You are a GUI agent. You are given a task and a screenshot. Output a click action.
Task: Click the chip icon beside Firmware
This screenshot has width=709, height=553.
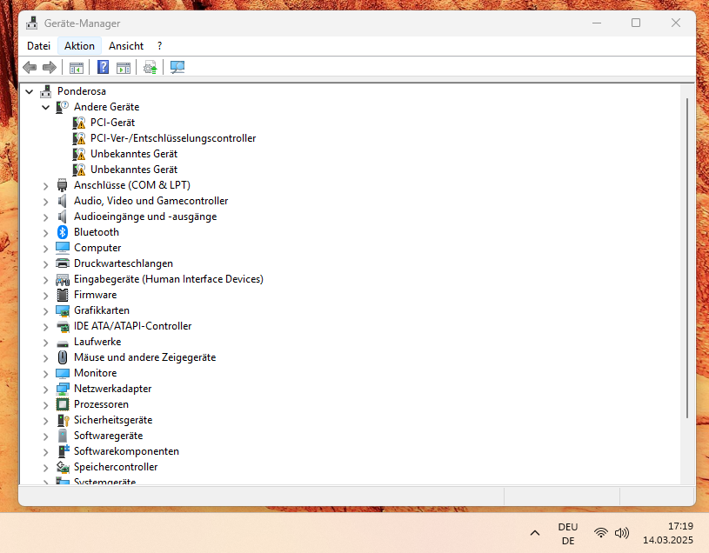pyautogui.click(x=63, y=295)
